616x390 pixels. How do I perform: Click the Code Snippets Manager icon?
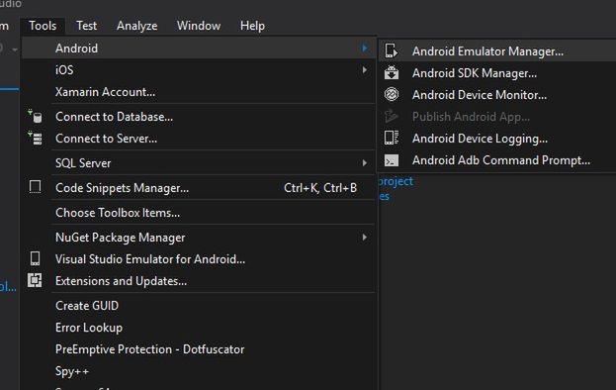(35, 187)
